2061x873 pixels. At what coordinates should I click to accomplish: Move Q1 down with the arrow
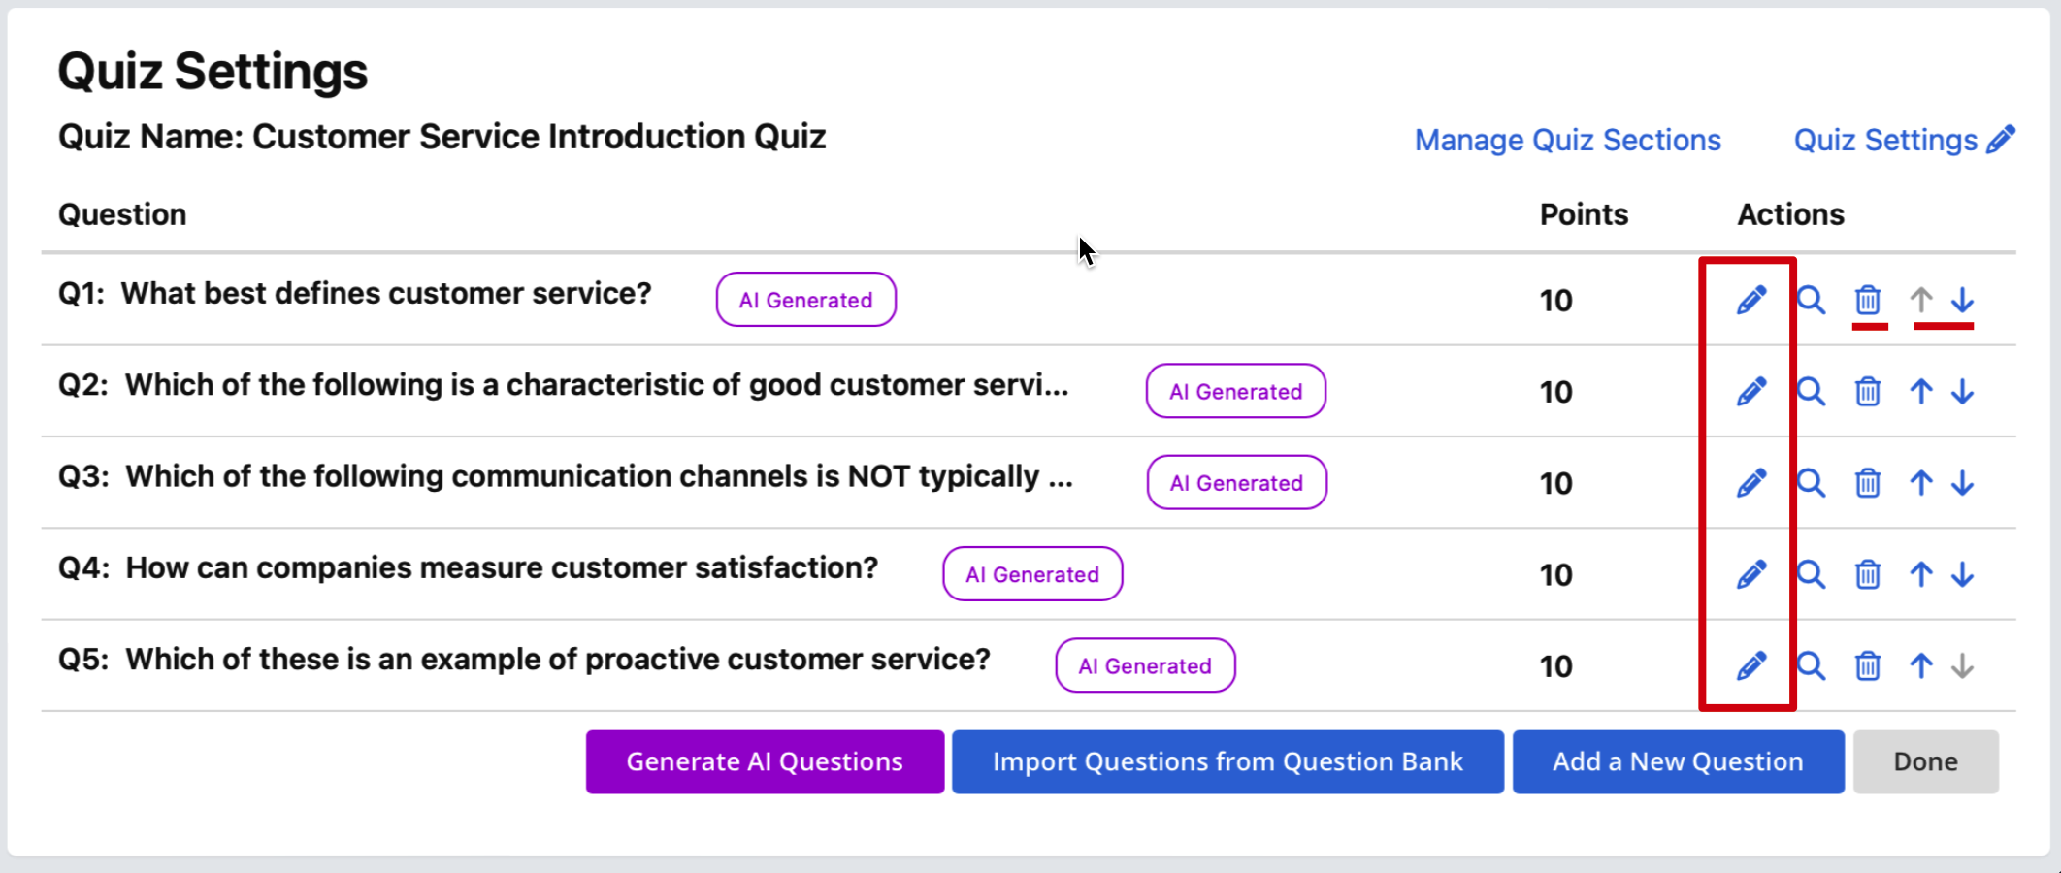coord(1962,301)
